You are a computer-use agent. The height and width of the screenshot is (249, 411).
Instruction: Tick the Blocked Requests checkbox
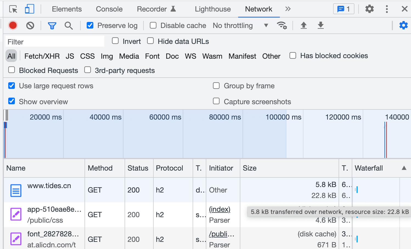(x=12, y=70)
